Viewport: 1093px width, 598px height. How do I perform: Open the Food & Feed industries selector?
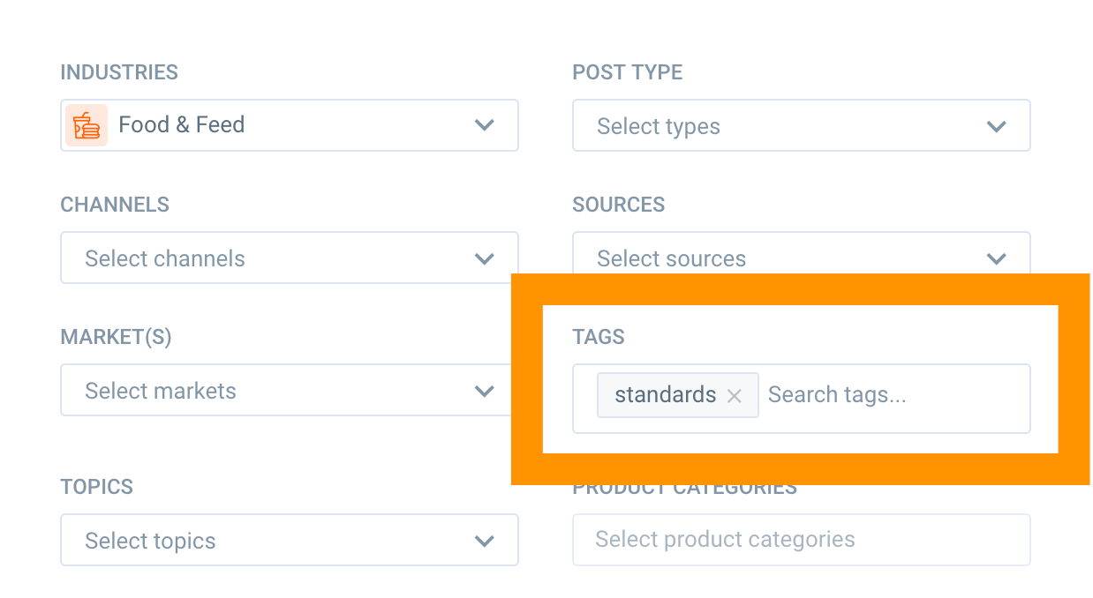point(289,125)
